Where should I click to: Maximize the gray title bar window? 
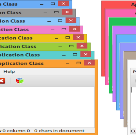pyautogui.click(x=56, y=12)
